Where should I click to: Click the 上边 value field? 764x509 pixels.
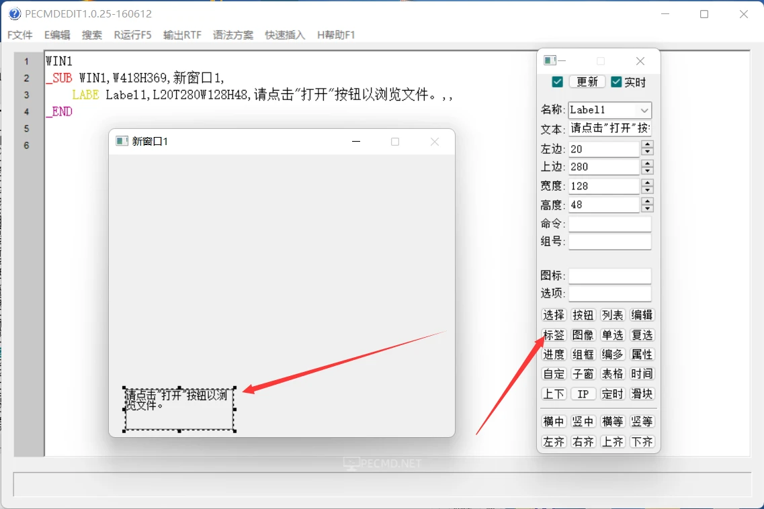[x=604, y=167]
